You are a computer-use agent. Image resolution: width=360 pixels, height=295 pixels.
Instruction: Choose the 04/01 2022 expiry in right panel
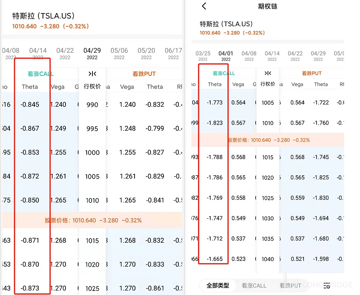pyautogui.click(x=226, y=56)
